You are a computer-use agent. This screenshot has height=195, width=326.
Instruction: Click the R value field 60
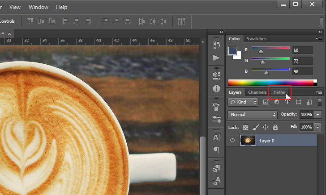tap(303, 50)
